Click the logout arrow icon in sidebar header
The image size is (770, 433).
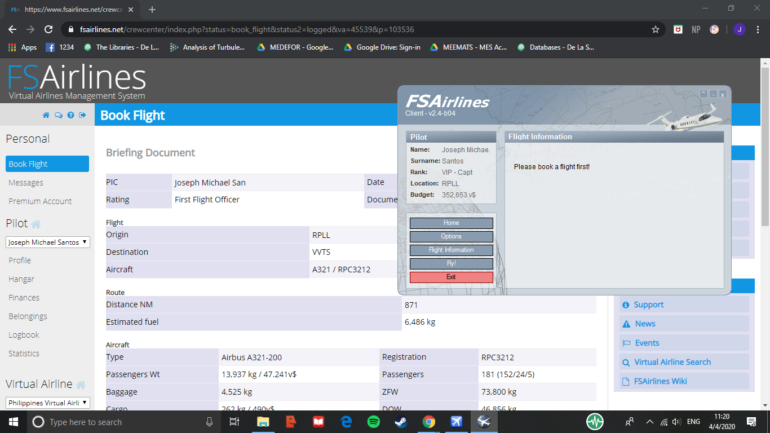tap(83, 115)
